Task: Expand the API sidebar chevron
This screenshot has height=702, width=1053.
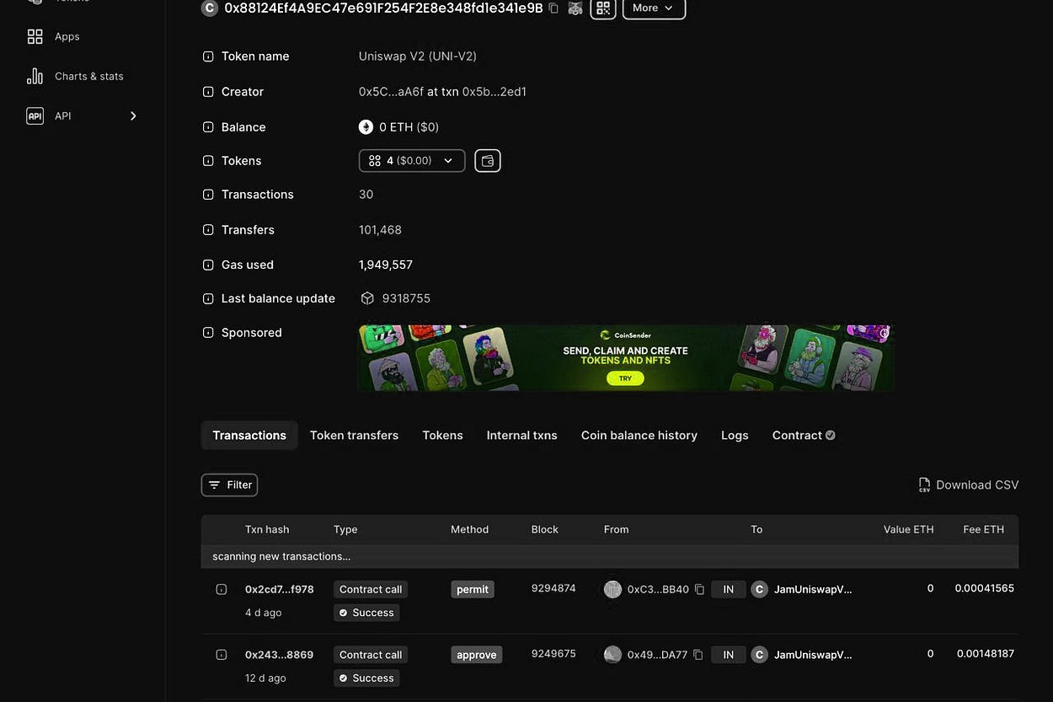Action: pyautogui.click(x=133, y=115)
